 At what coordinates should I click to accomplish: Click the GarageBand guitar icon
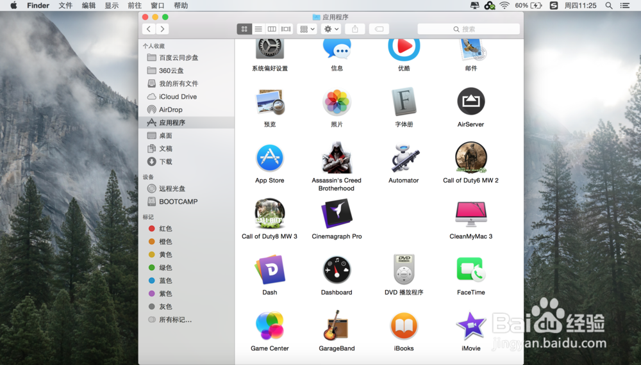(x=337, y=325)
